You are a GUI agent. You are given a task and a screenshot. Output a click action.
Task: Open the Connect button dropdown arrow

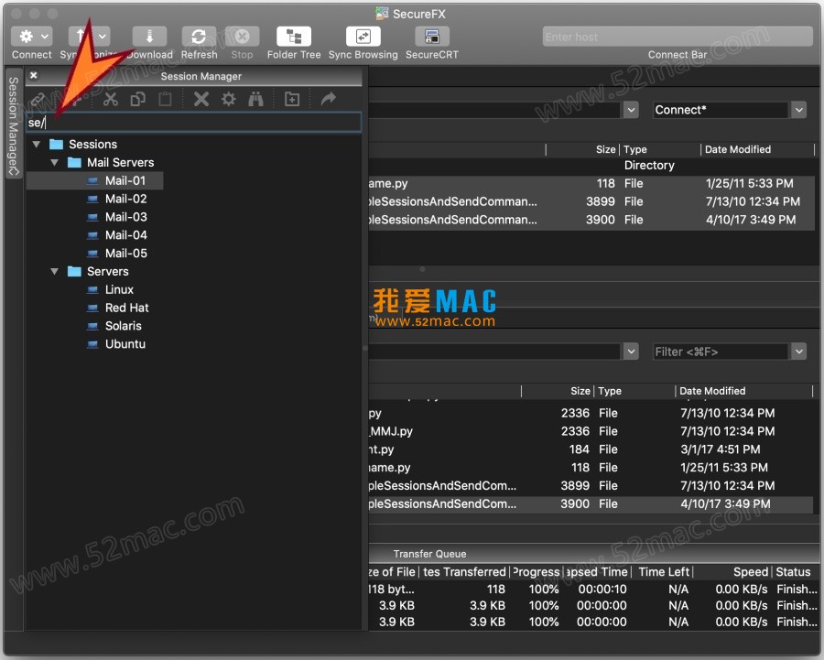point(45,37)
